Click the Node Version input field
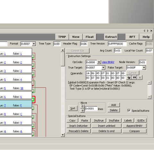 click(142, 62)
